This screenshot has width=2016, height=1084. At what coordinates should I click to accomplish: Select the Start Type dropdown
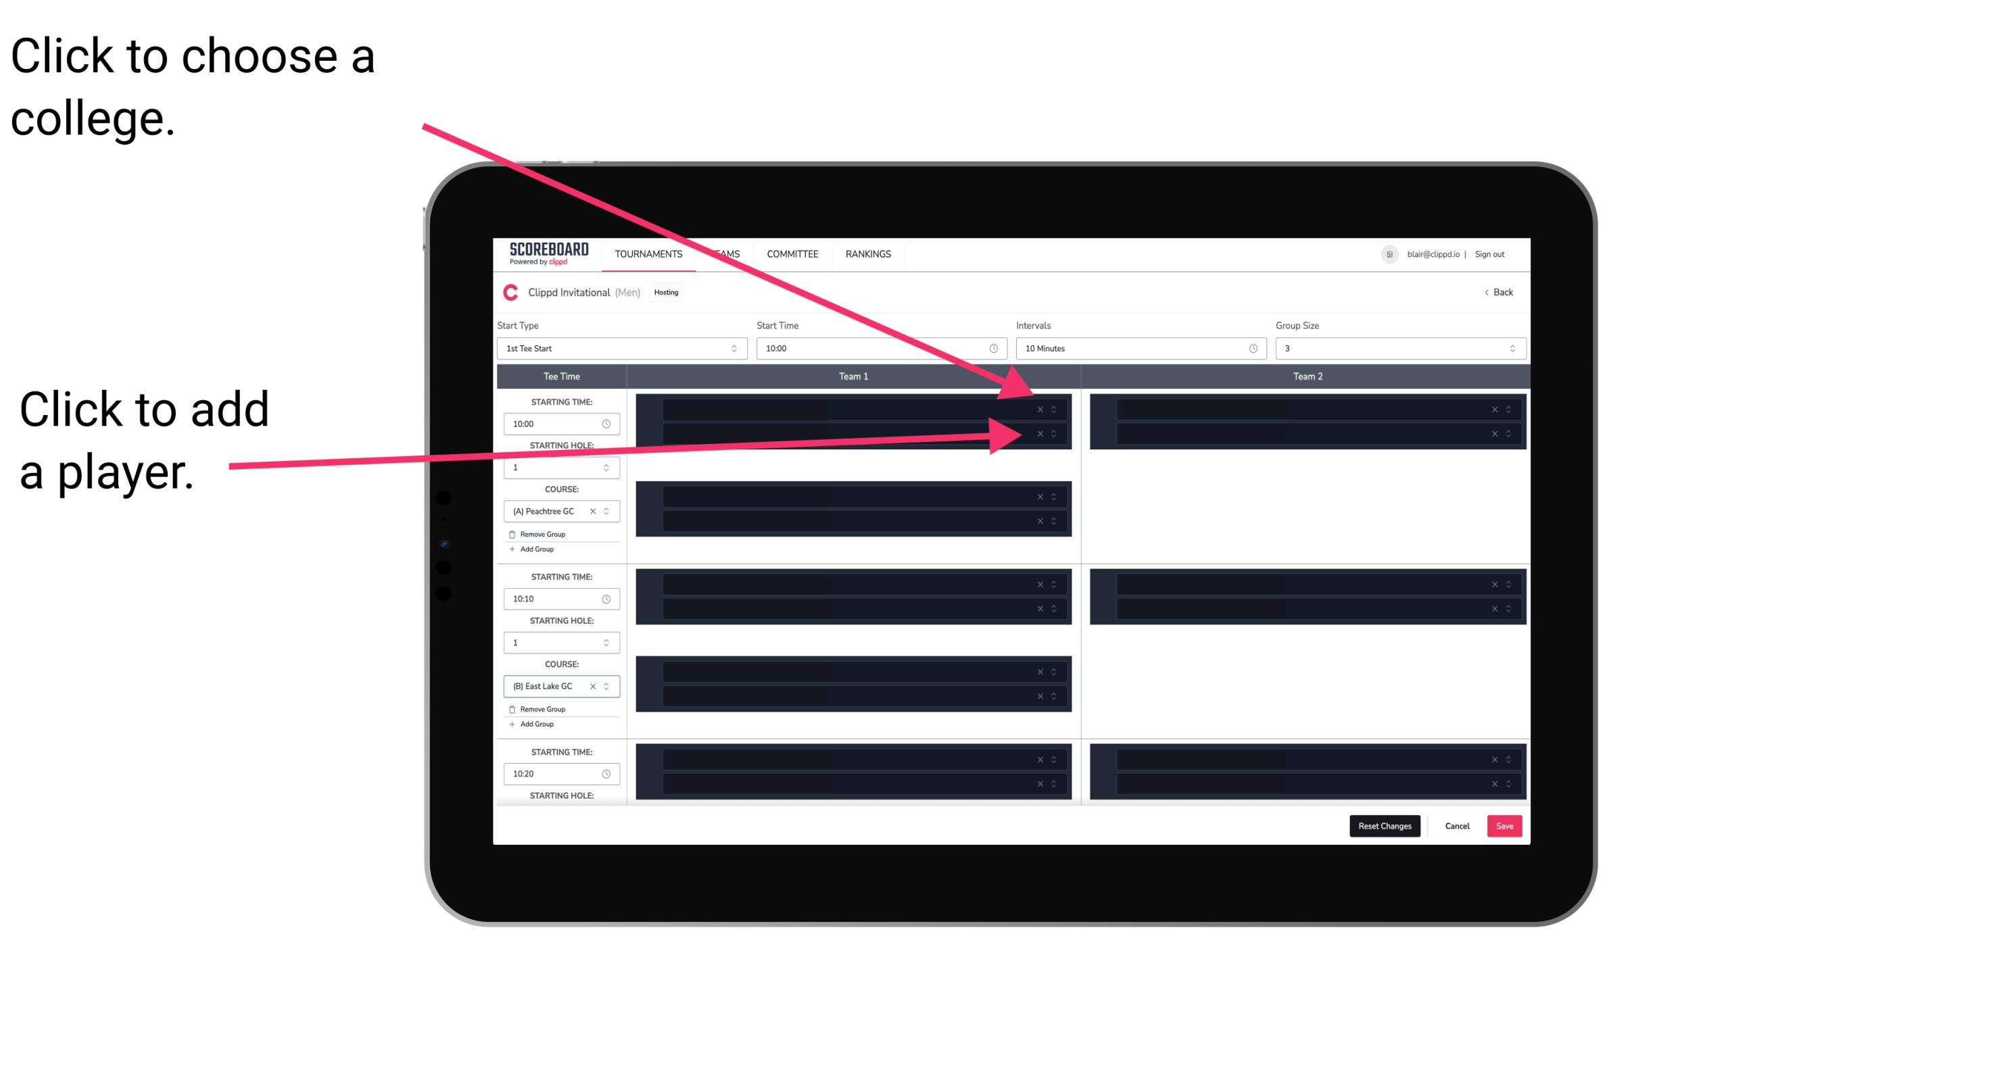617,349
